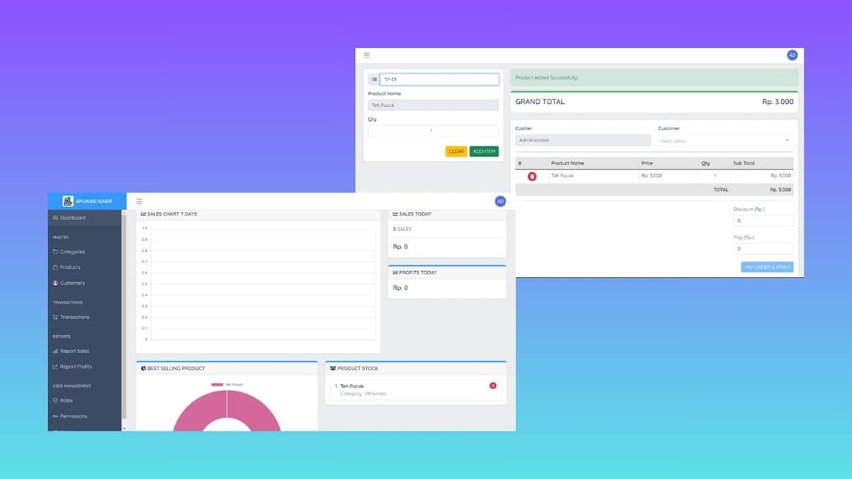Click the Product Name field showing Teh Pucuk
Image resolution: width=852 pixels, height=479 pixels.
[x=433, y=106]
